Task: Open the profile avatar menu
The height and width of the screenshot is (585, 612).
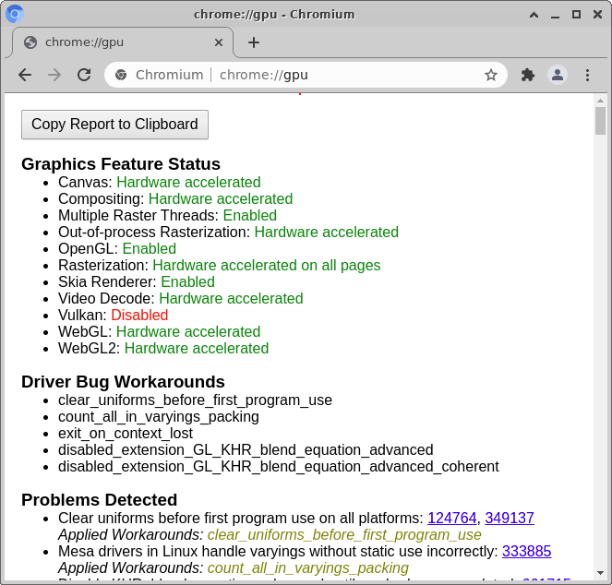Action: [558, 75]
